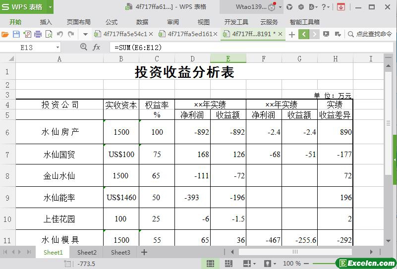Click the export to PDF icon
Screen dimensions: 397x269
click(x=27, y=34)
